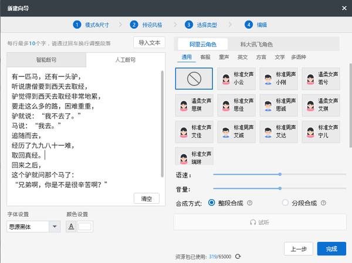The height and width of the screenshot is (263, 352).
Task: Click the text area scrollbar
Action: coord(163,124)
